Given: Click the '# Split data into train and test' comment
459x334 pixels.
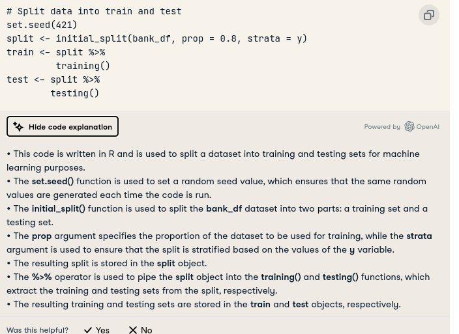Looking at the screenshot, I should click(95, 11).
